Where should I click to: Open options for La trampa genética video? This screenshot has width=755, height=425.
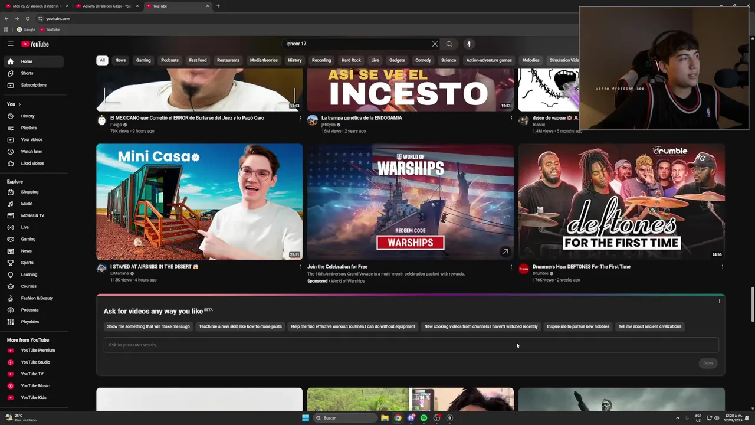pos(511,118)
